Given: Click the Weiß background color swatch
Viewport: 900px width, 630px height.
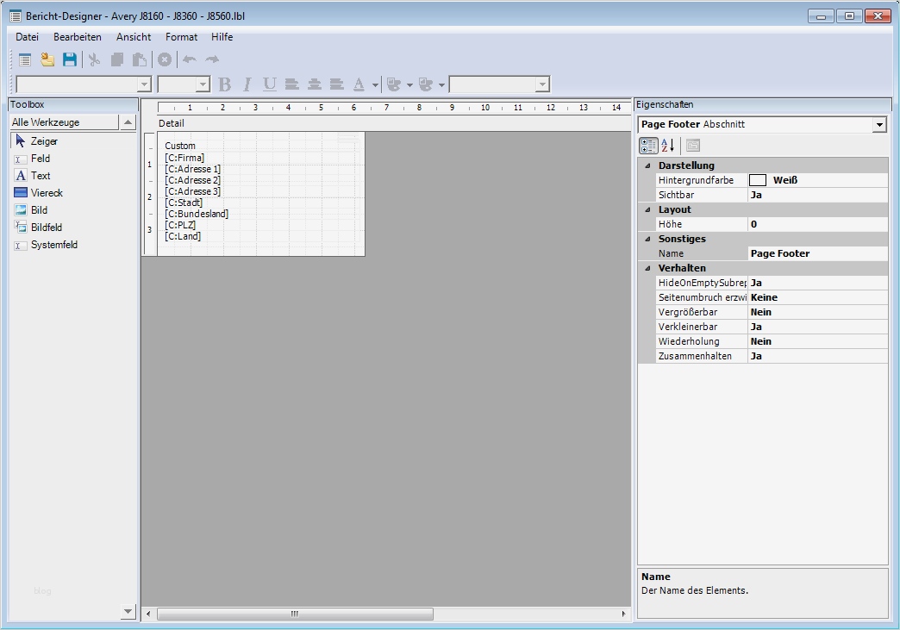Looking at the screenshot, I should (758, 180).
